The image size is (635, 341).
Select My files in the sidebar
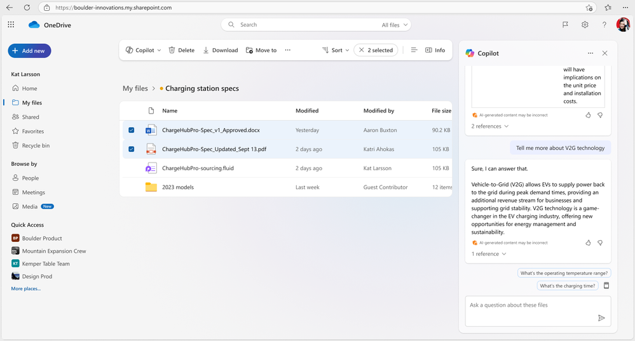pos(27,103)
